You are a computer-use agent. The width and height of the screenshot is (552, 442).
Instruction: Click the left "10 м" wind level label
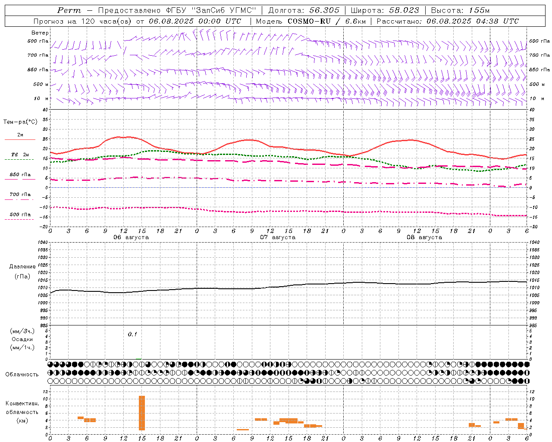[41, 98]
